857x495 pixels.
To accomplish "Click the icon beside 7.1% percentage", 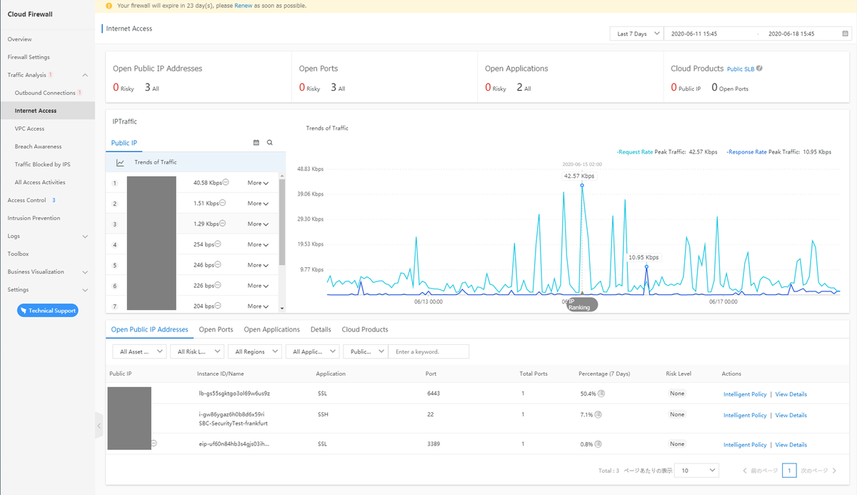I will coord(598,414).
